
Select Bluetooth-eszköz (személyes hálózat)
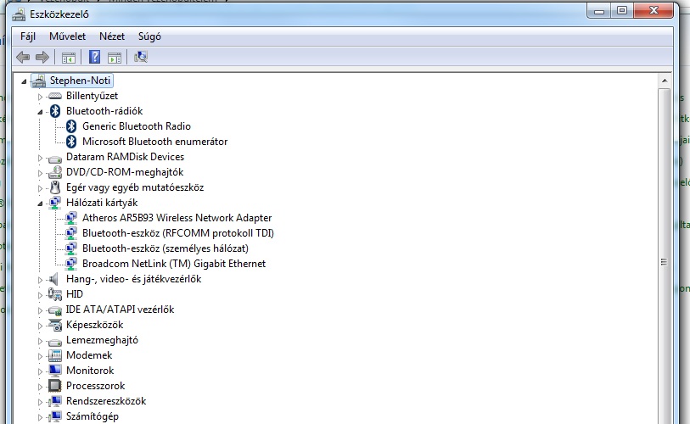(x=165, y=248)
